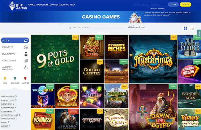Click the Forgot your password link
This screenshot has width=201, height=130.
[x=157, y=9]
